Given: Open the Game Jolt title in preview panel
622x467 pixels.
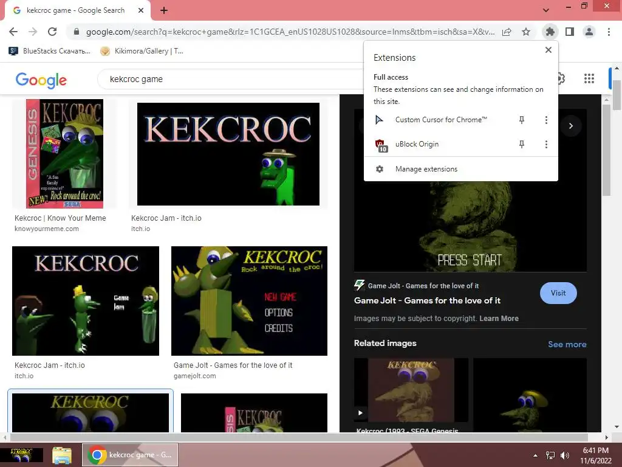Looking at the screenshot, I should pos(427,300).
